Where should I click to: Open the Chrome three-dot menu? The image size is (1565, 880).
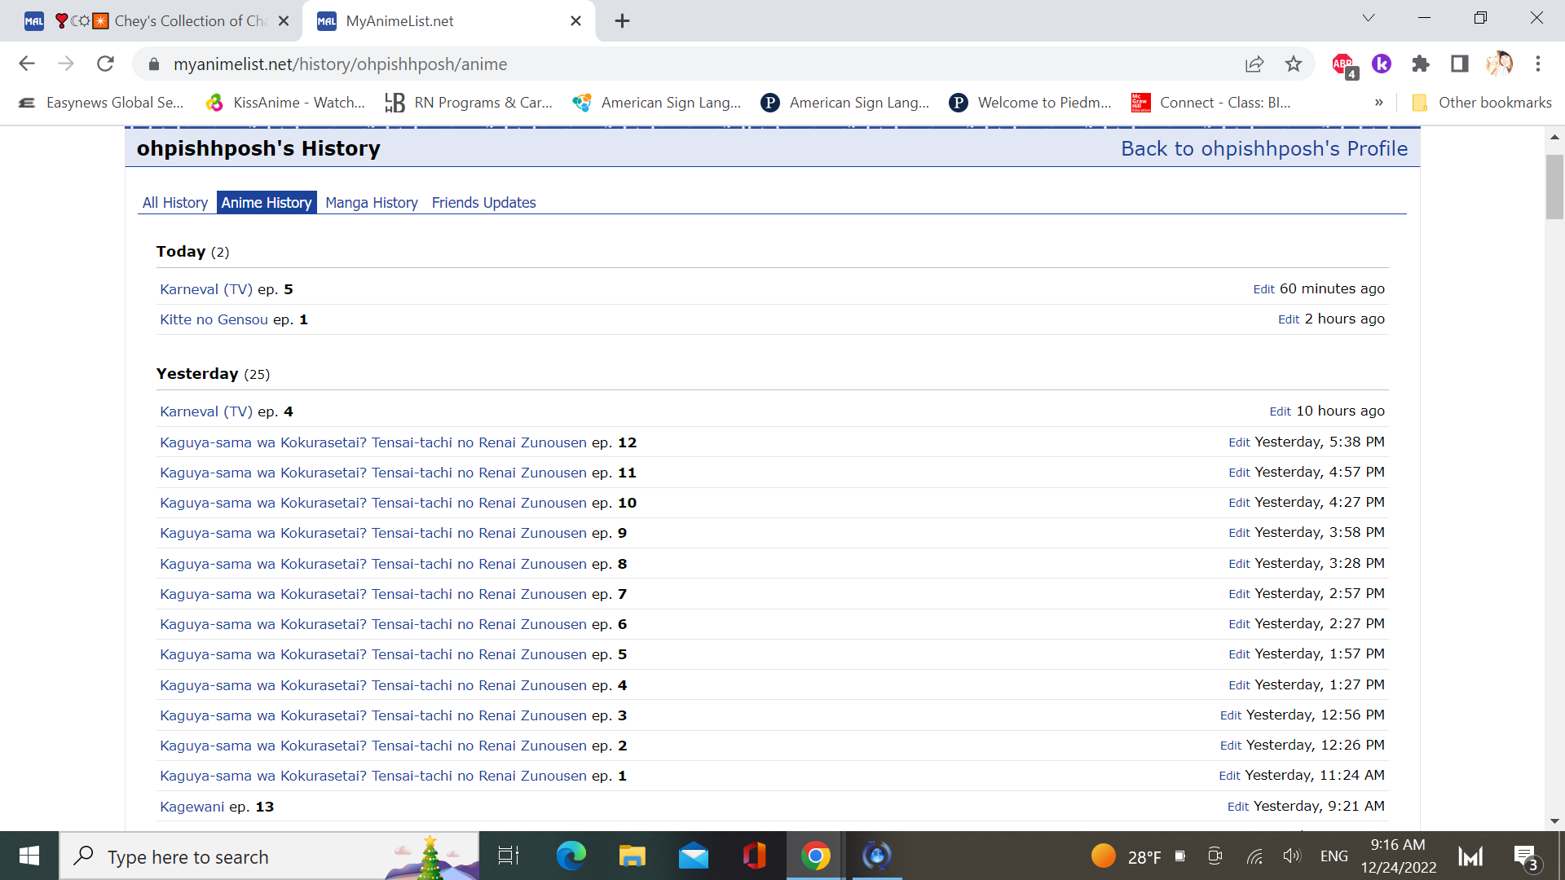pyautogui.click(x=1538, y=64)
